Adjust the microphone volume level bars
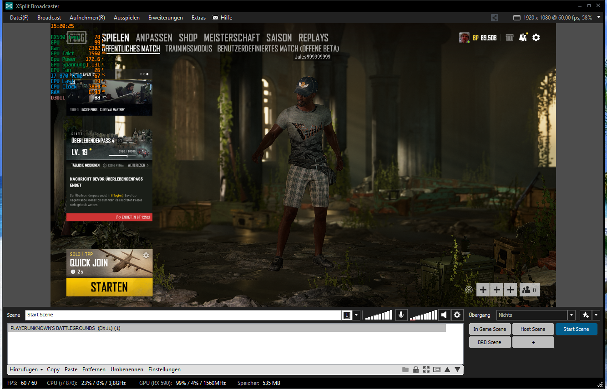This screenshot has width=607, height=389. 379,315
